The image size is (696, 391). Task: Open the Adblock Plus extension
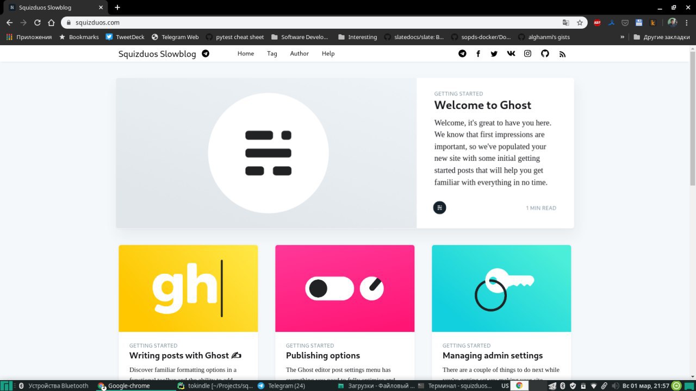(x=597, y=23)
